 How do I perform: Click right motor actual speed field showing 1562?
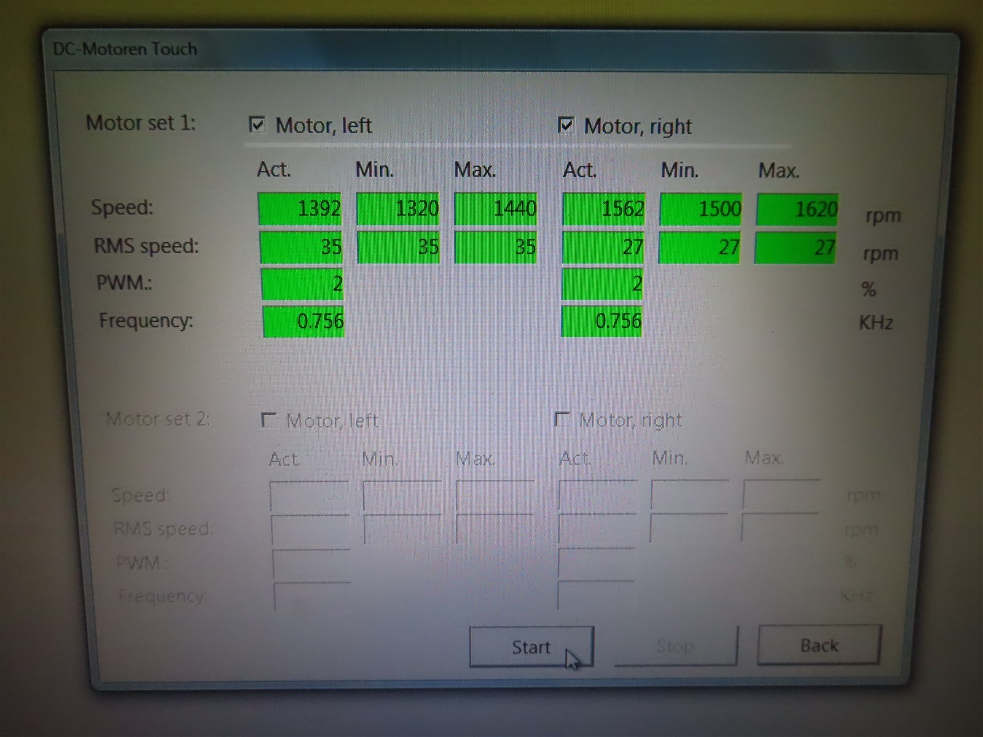tap(603, 209)
